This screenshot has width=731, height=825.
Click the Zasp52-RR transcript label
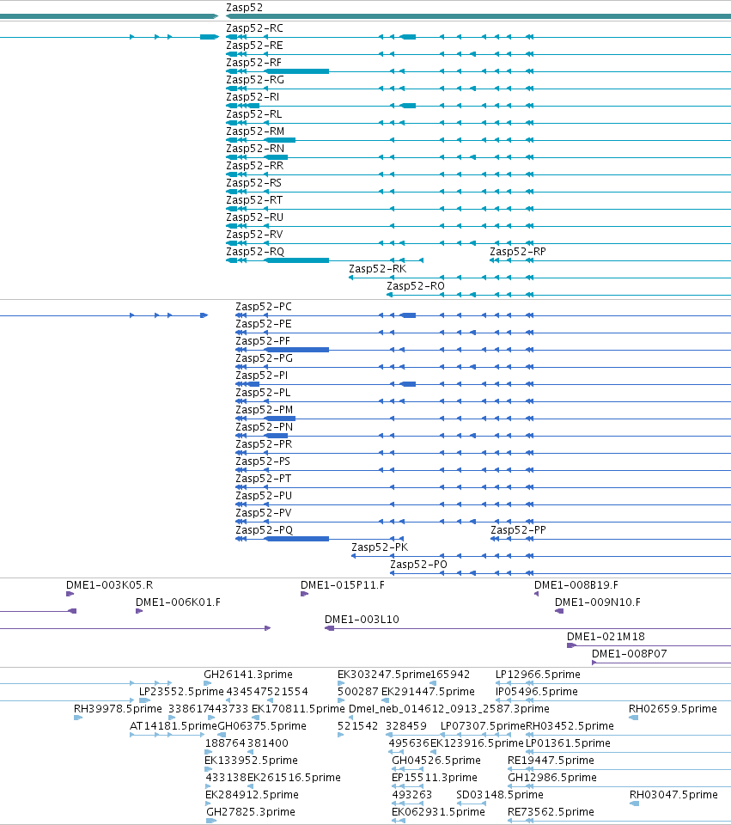(254, 166)
